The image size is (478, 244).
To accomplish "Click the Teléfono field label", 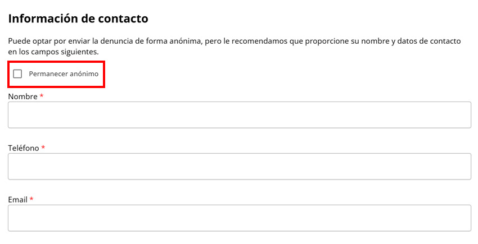I will pyautogui.click(x=24, y=148).
